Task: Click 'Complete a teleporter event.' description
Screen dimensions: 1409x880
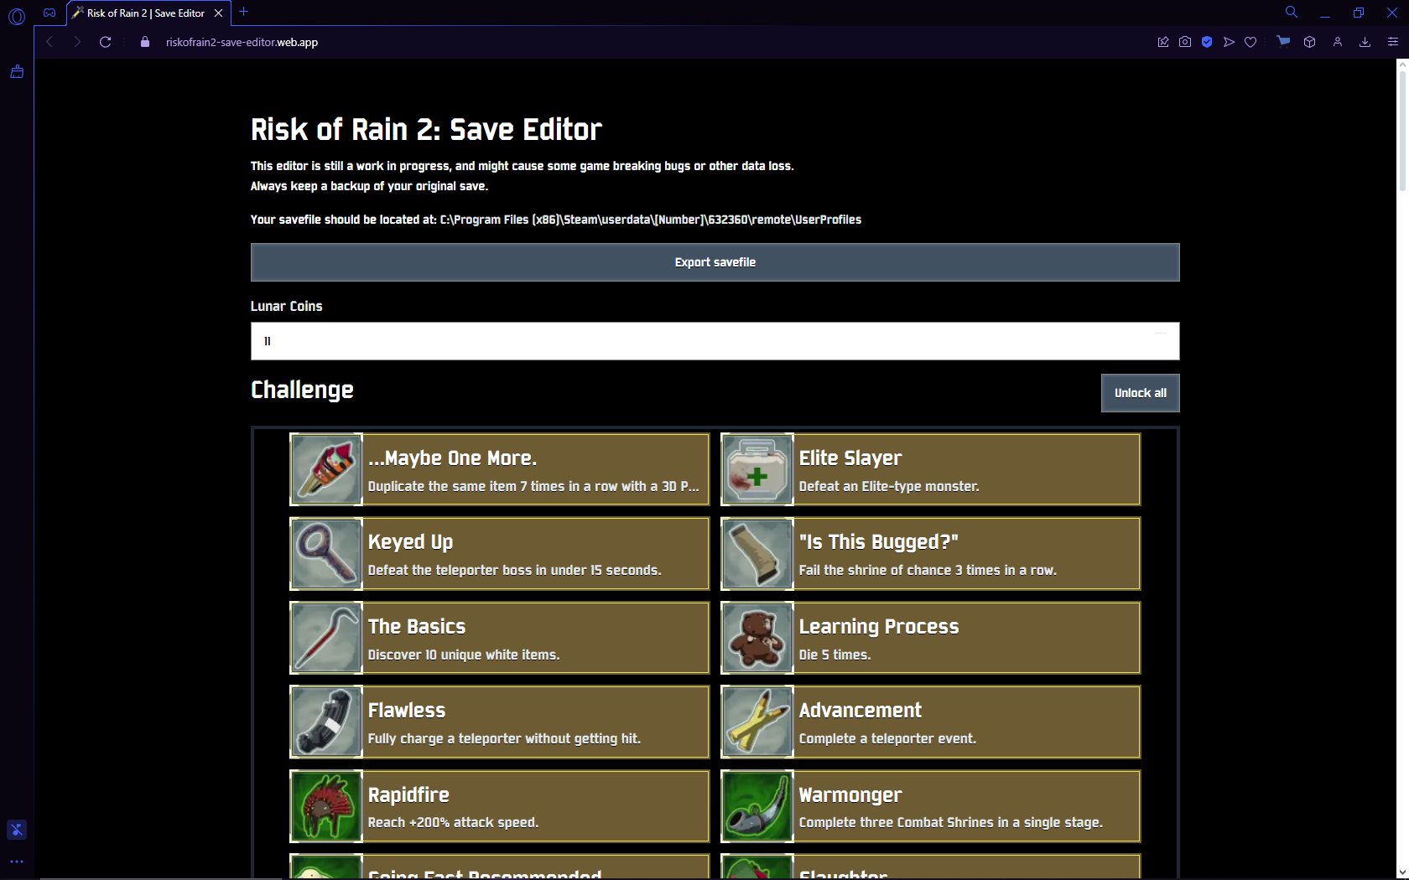Action: point(887,738)
